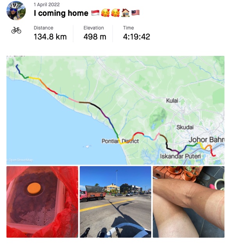Viewport: 229px width, 244px height.
Task: Click the Malaysia flag emoji in title
Action: (x=135, y=13)
